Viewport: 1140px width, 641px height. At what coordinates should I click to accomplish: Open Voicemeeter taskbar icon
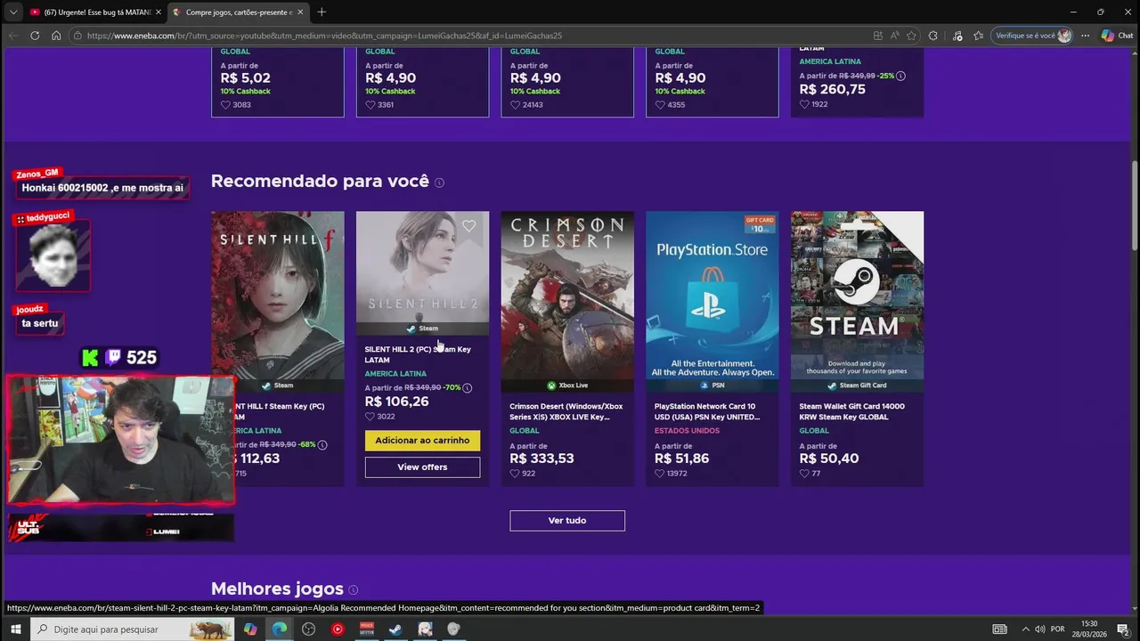tap(367, 629)
